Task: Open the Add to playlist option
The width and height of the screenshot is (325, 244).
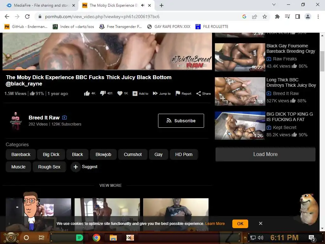Action: pos(140,94)
